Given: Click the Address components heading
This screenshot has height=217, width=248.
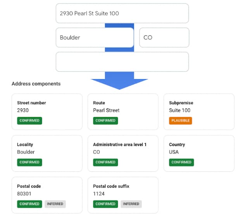Looking at the screenshot, I should tap(36, 84).
